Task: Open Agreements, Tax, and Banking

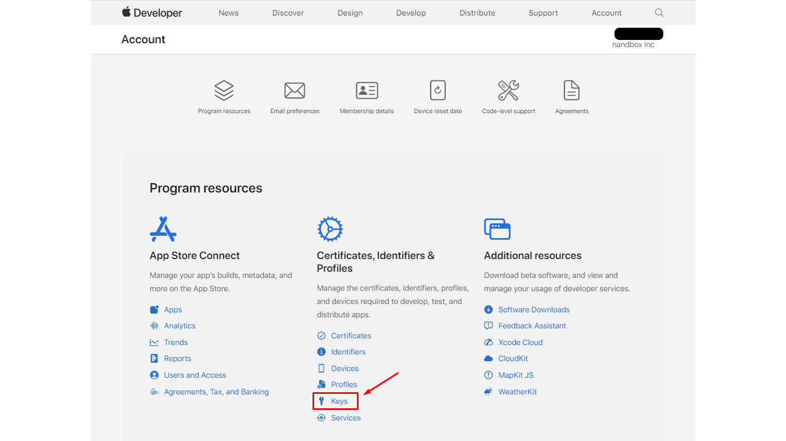Action: point(216,392)
